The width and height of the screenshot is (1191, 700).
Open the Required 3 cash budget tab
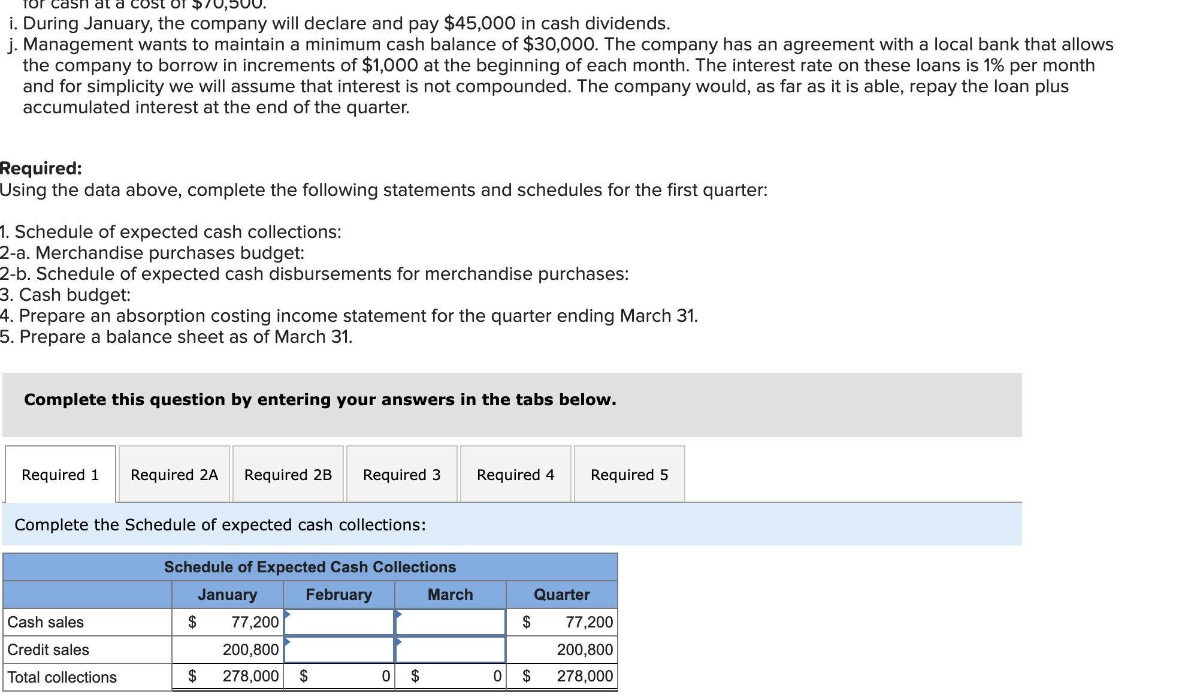pos(401,475)
